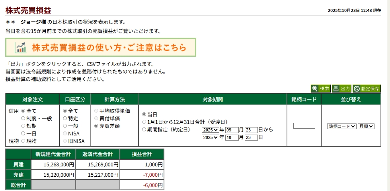Click the 出力 CSV output button
Viewport: 390px width, 191px height.
coord(341,89)
